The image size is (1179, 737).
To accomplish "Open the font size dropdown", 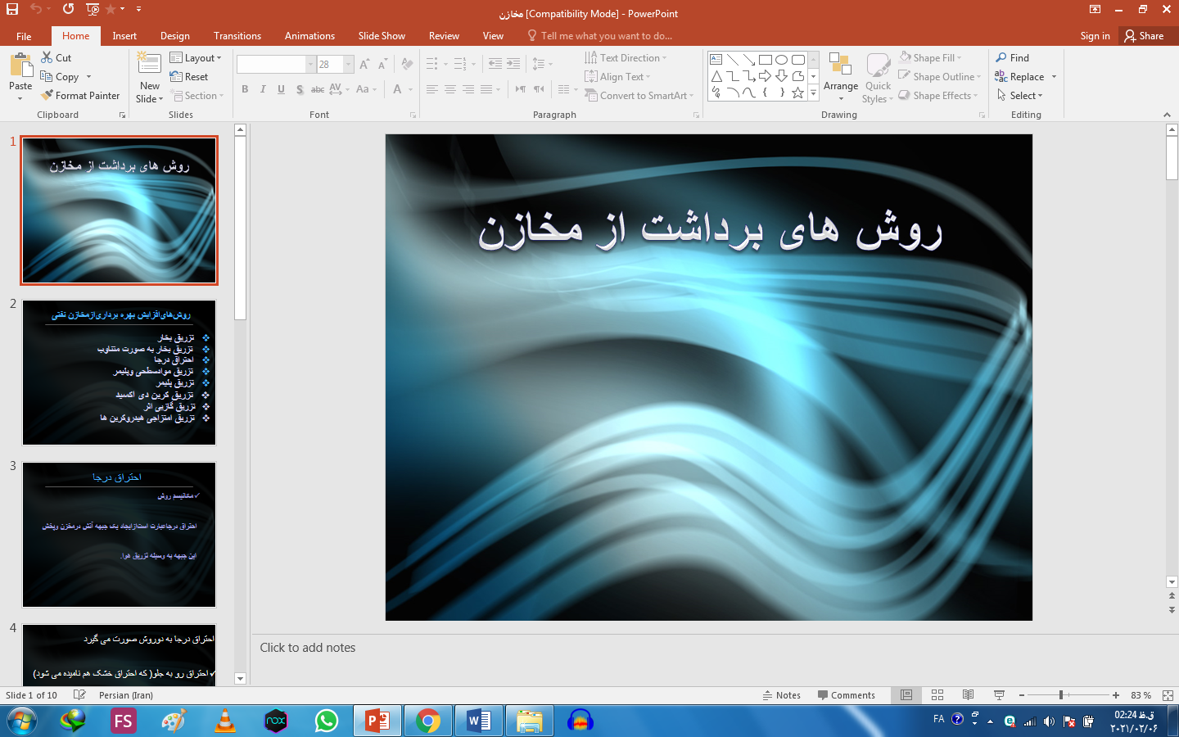I will tap(349, 65).
